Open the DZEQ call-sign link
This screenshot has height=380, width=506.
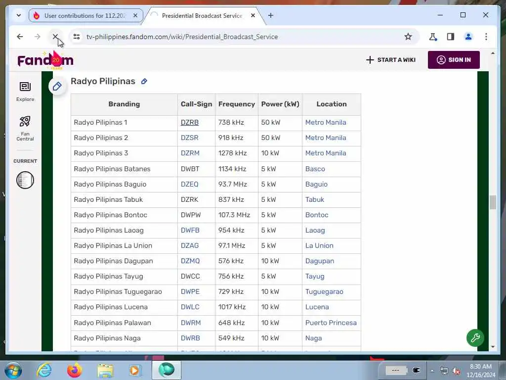189,184
